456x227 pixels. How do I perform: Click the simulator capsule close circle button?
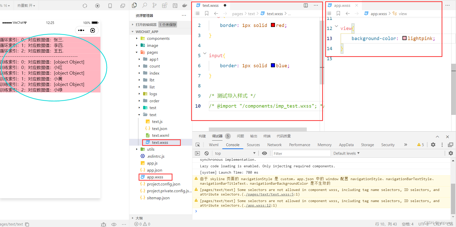[93, 30]
